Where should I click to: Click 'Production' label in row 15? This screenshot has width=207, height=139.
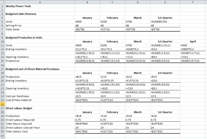pos(13,61)
